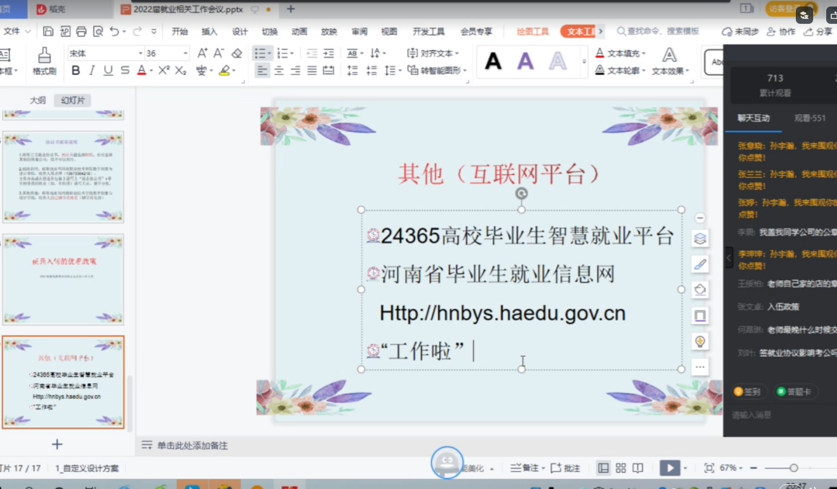This screenshot has width=837, height=489.
Task: Open the 插入 ribbon tab
Action: click(x=209, y=31)
